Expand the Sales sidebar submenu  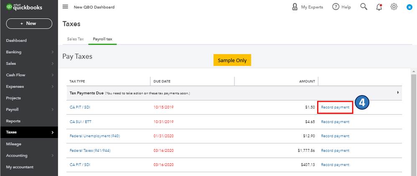point(52,64)
